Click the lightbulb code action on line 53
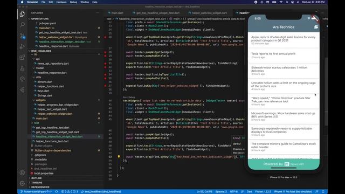 (x=119, y=157)
